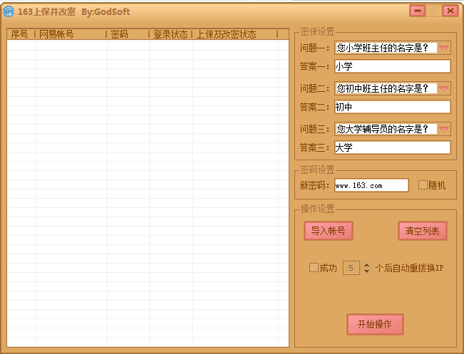464x354 pixels.
Task: Click the 个后自动重拨换IP label
Action: 410,268
